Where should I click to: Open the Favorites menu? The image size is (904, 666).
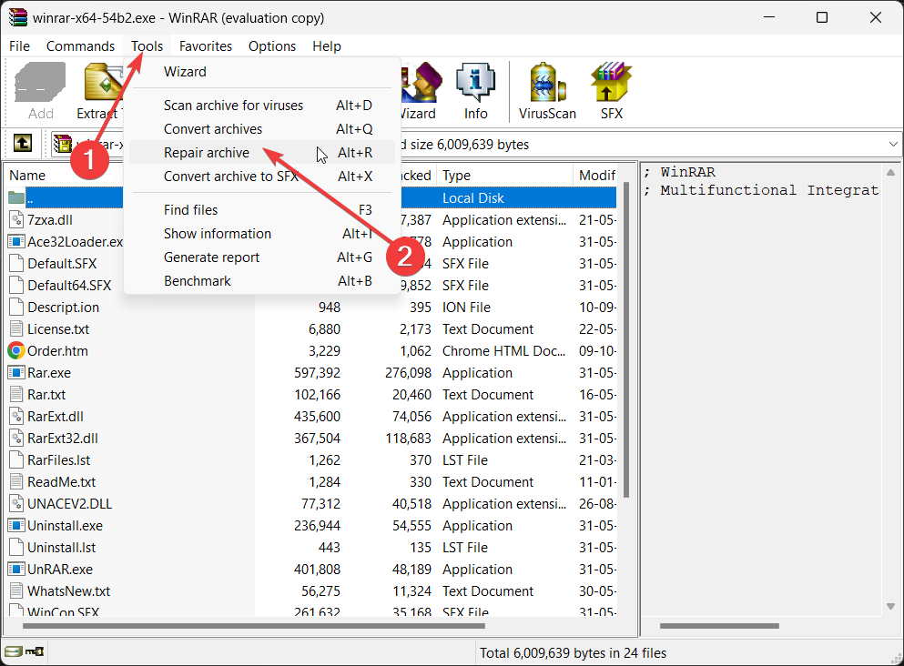205,46
